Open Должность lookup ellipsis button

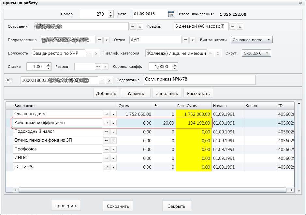click(89, 53)
